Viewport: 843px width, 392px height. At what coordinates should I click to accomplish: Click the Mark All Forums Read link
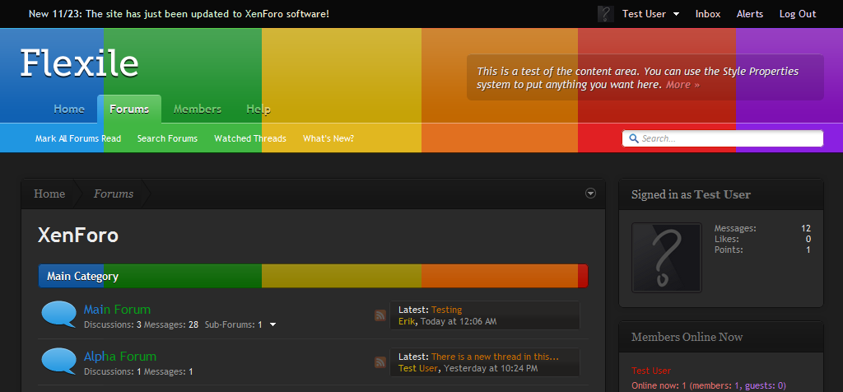[78, 138]
